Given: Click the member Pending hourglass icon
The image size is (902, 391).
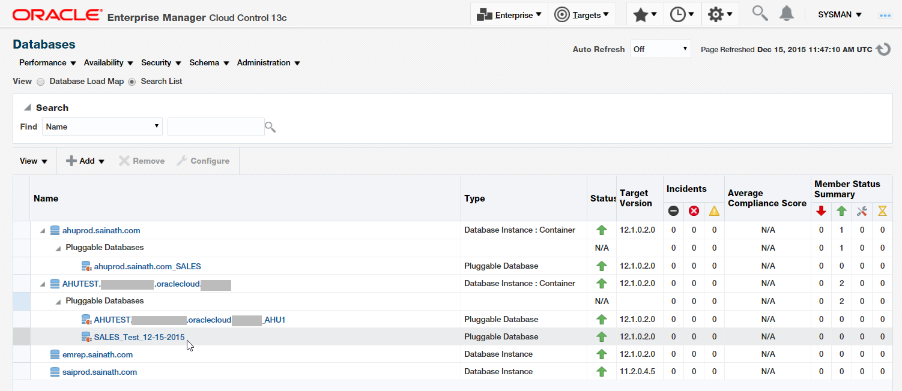Looking at the screenshot, I should (882, 211).
